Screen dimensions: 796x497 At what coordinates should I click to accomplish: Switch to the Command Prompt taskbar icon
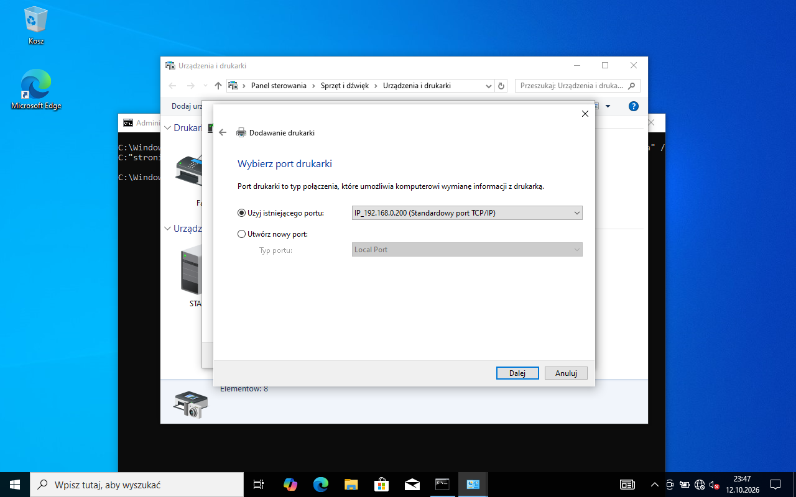pyautogui.click(x=442, y=485)
